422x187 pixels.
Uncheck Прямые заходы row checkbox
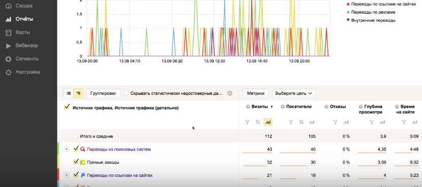[x=76, y=162]
